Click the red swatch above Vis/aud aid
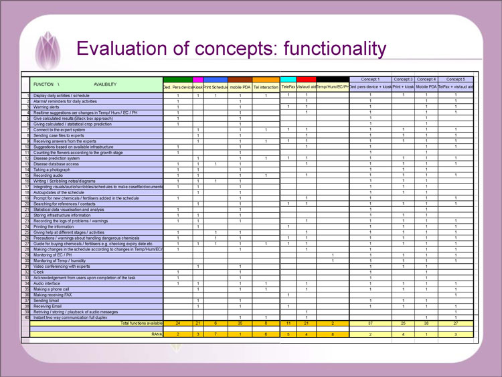 pyautogui.click(x=306, y=80)
